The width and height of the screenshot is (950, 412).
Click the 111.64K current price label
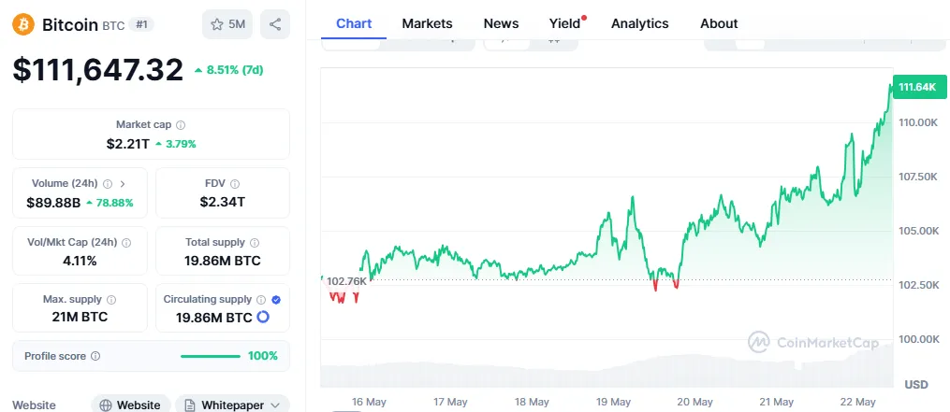(x=916, y=87)
